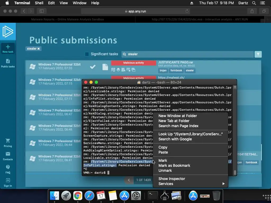Open the Window menu in menu bar

click(x=79, y=3)
